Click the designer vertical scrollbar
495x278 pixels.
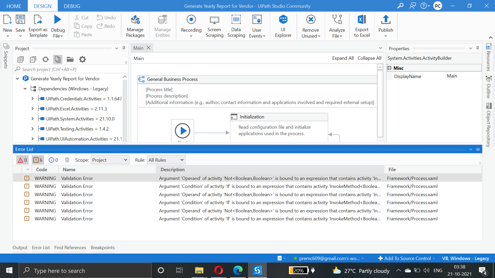pyautogui.click(x=380, y=103)
